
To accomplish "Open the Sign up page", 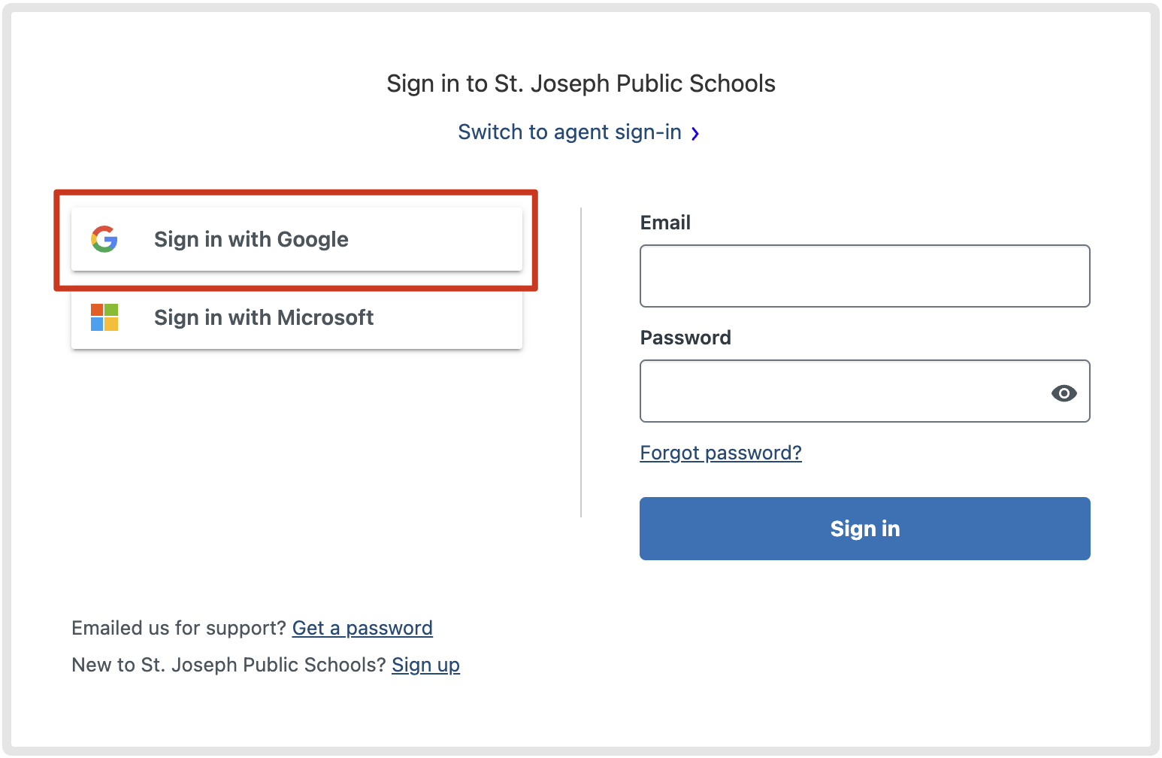I will [x=425, y=665].
